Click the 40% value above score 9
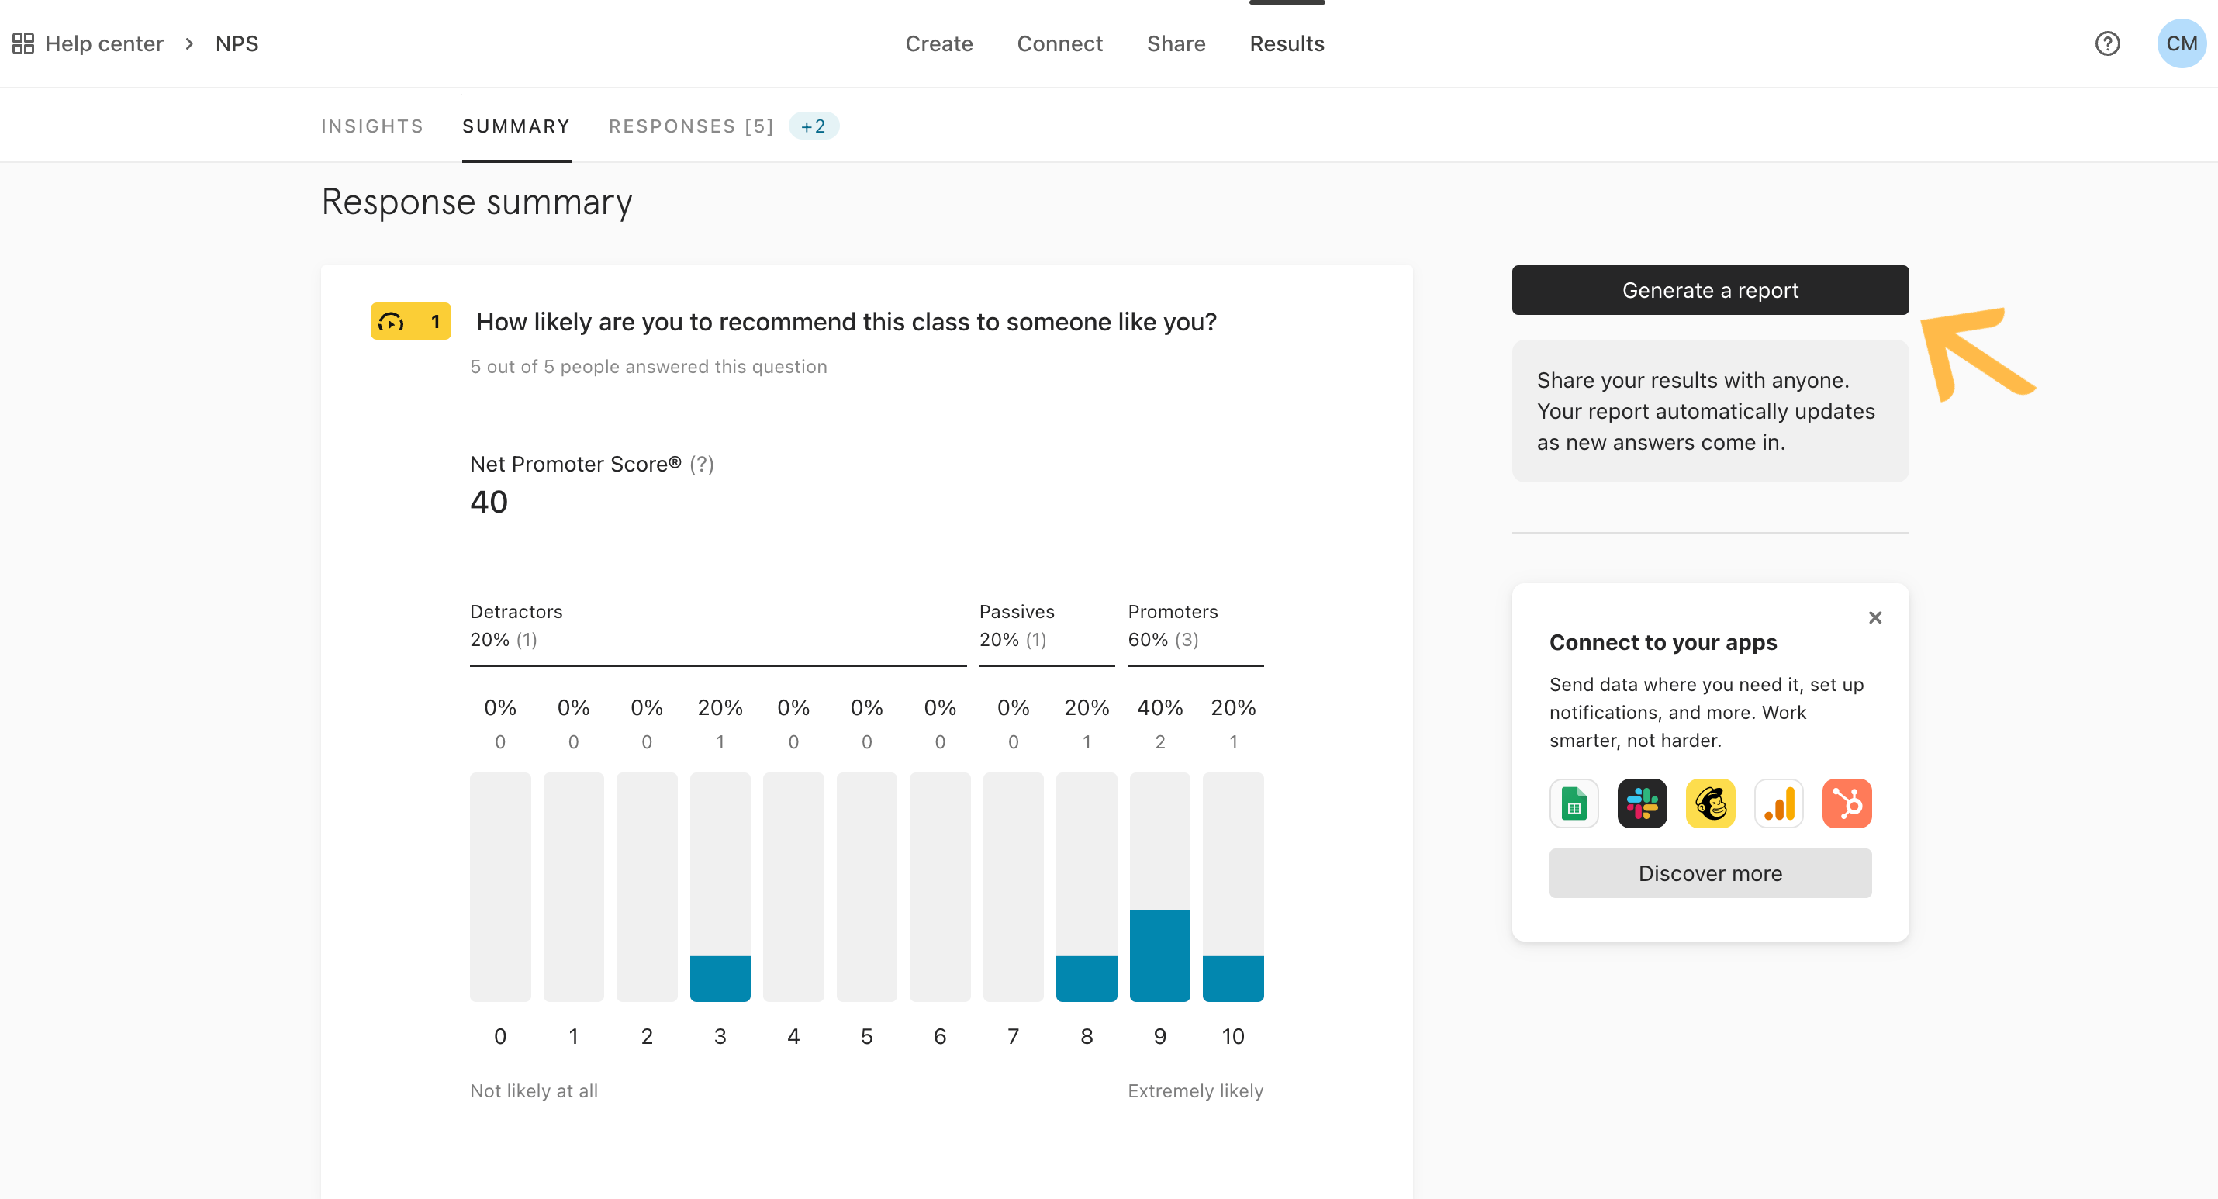Viewport: 2218px width, 1199px height. [1160, 708]
